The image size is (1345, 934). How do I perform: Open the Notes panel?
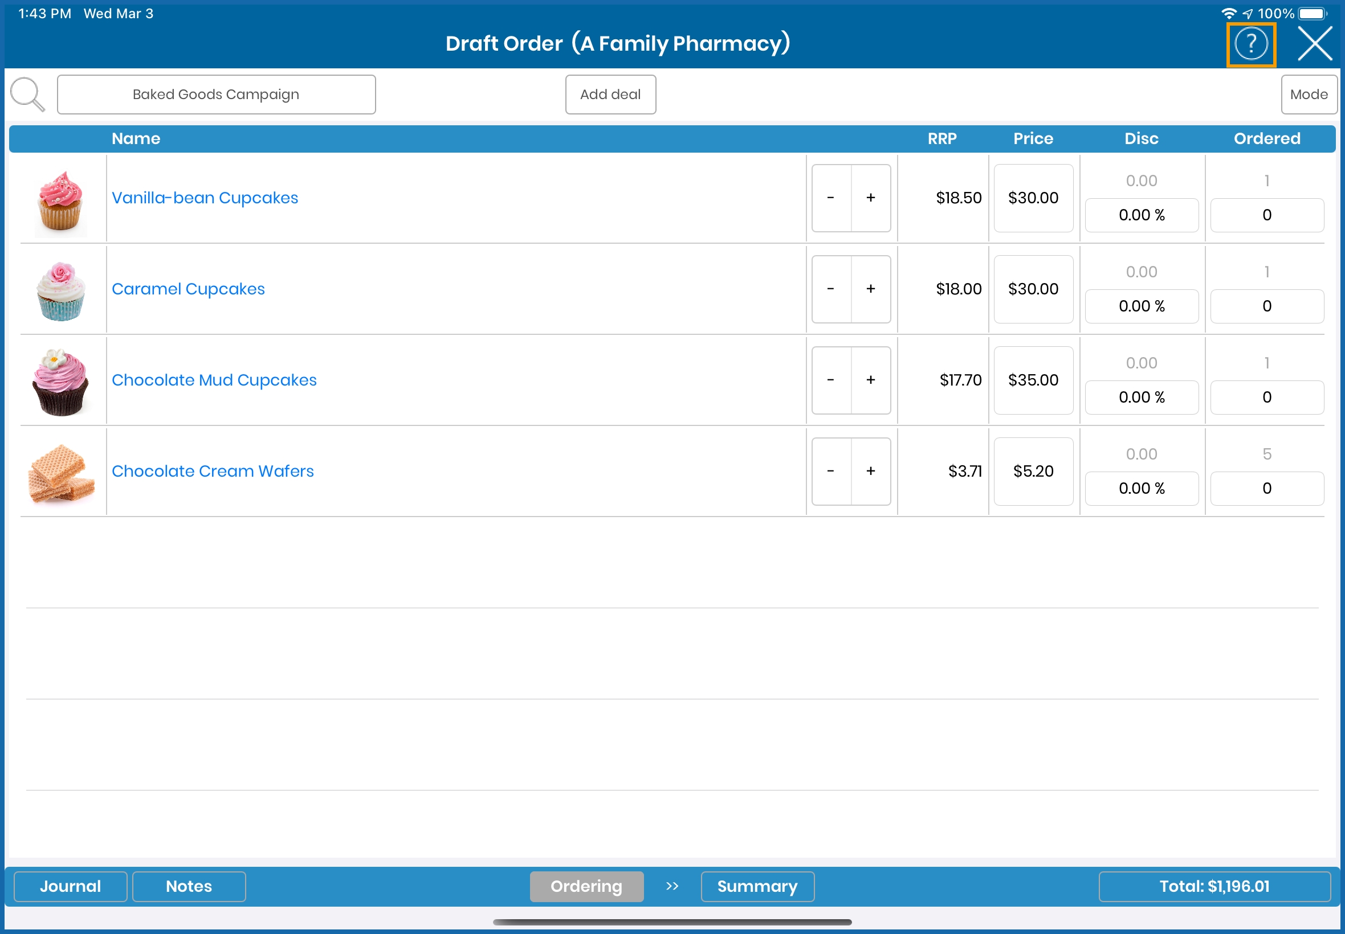189,886
